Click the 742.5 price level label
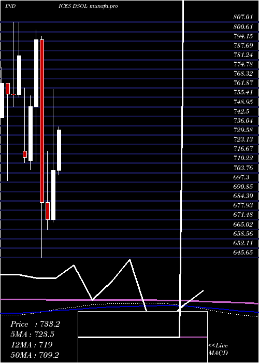 (241, 111)
